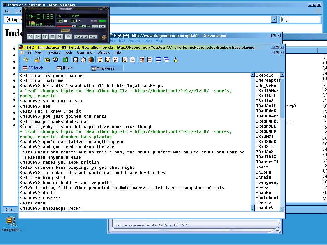Click the Firefox search input field
This screenshot has width=327, height=245.
point(304,19)
